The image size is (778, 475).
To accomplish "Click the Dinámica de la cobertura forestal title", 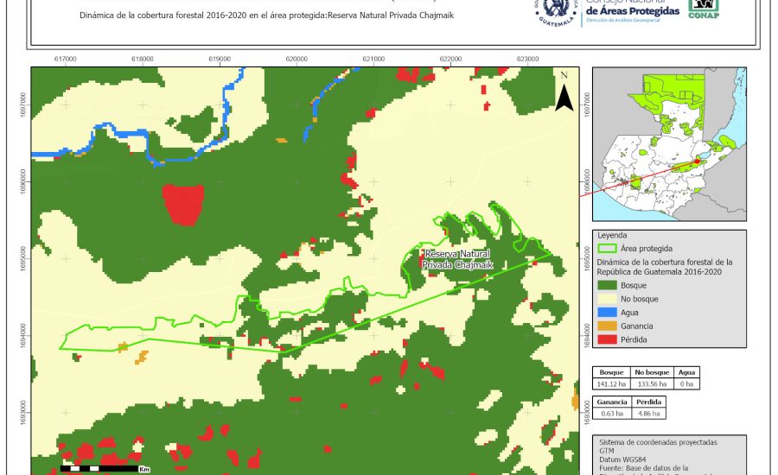I will coord(266,16).
